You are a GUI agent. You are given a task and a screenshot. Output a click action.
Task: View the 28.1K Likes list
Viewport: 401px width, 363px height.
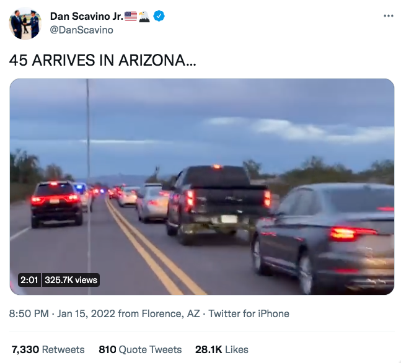click(x=222, y=349)
